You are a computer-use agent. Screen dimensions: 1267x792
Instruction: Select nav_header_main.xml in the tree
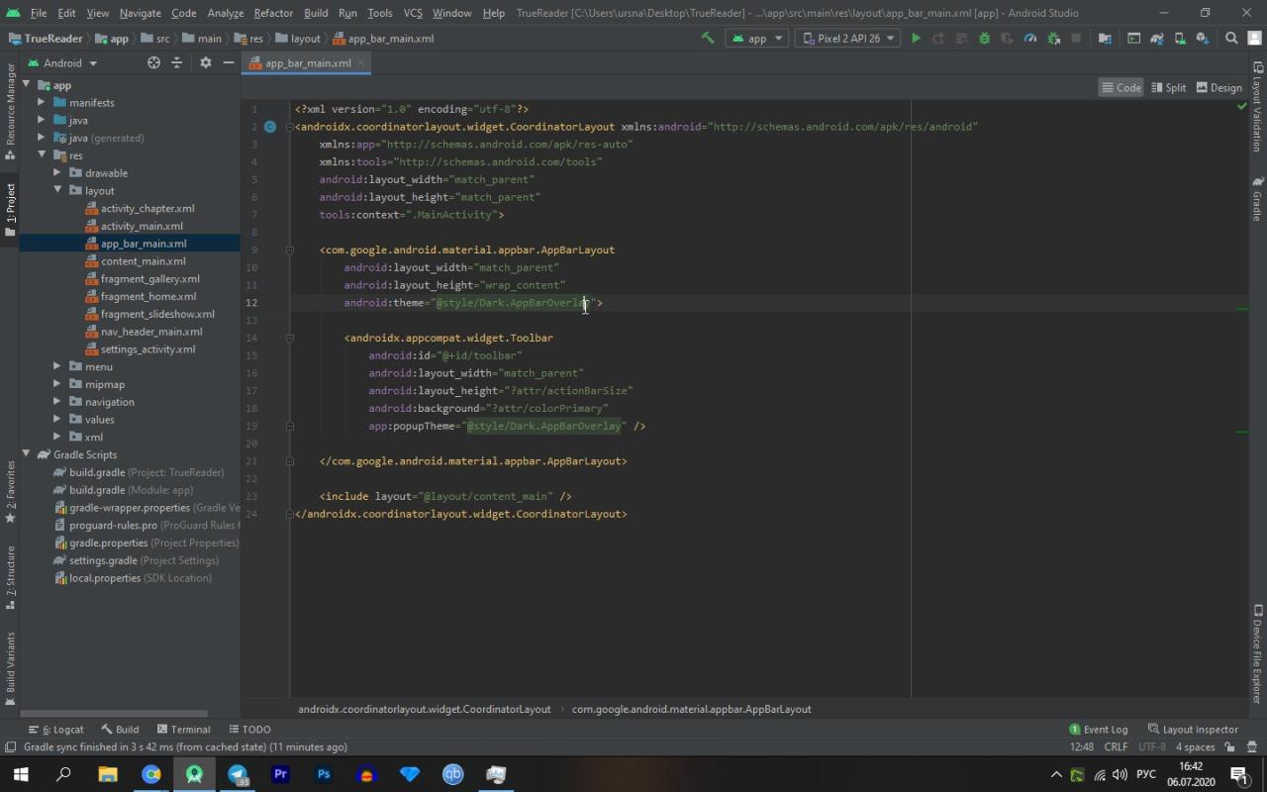(151, 332)
